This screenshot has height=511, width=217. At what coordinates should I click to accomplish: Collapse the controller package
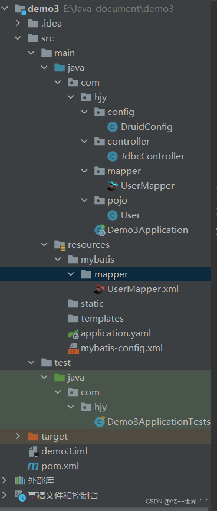(x=84, y=142)
